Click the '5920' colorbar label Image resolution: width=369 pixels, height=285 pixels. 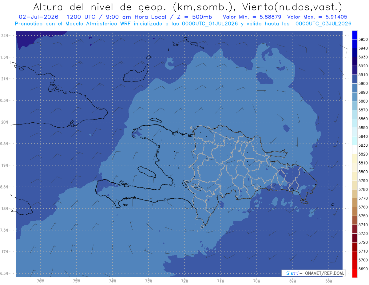click(x=363, y=66)
